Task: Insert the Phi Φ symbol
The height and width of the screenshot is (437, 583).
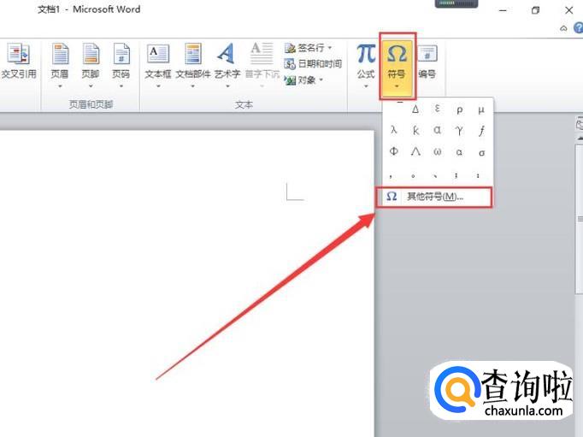Action: [x=394, y=151]
